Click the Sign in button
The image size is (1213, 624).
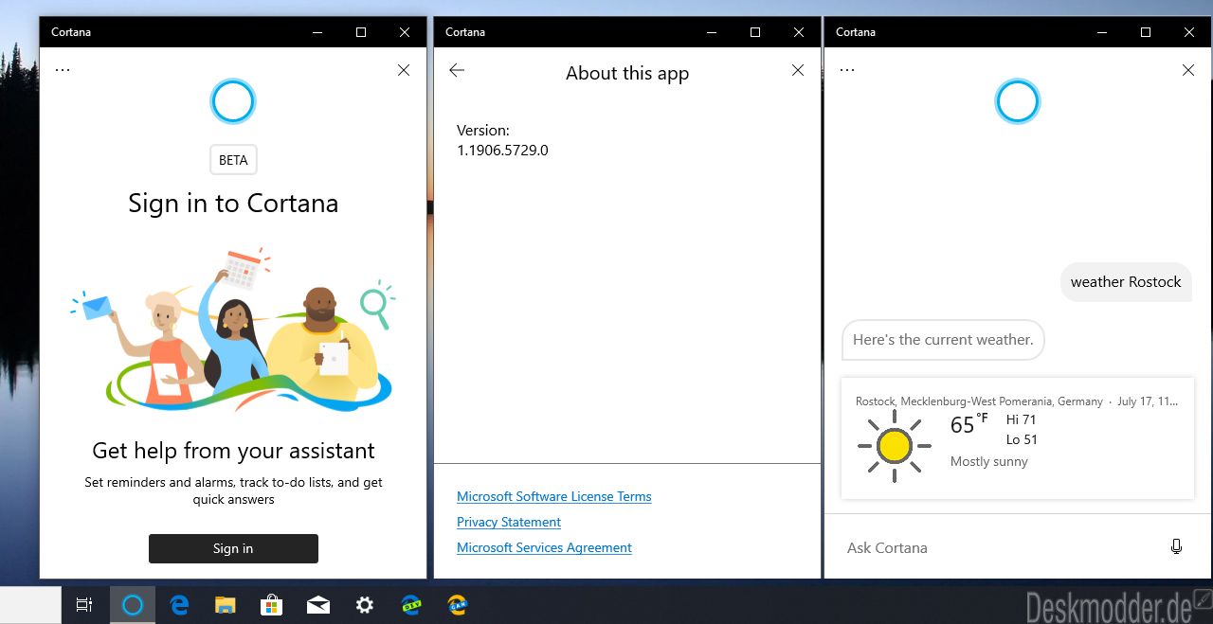coord(233,548)
